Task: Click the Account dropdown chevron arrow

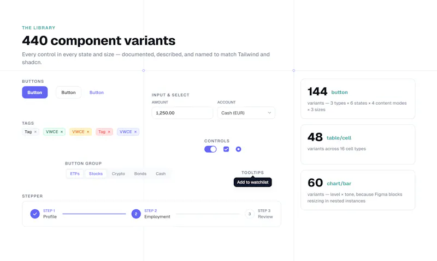Action: 269,113
